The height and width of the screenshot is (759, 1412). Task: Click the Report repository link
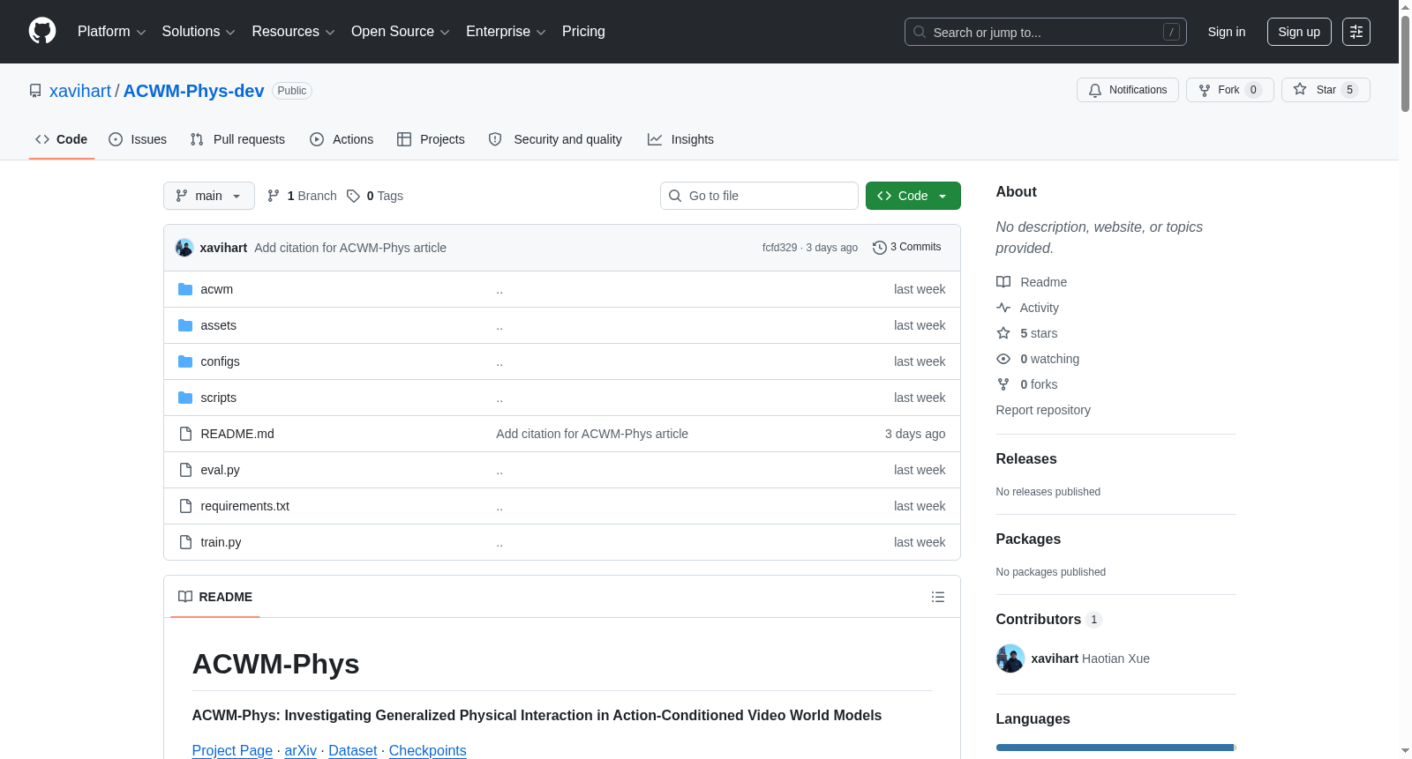1043,410
